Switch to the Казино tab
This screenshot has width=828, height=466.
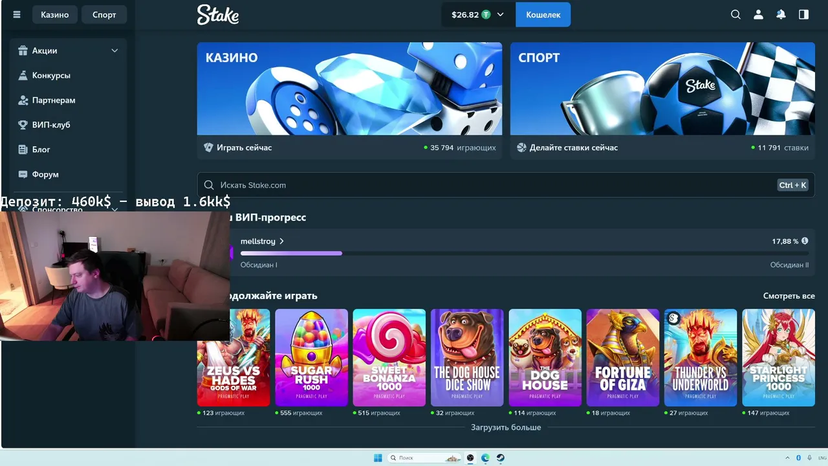[54, 14]
